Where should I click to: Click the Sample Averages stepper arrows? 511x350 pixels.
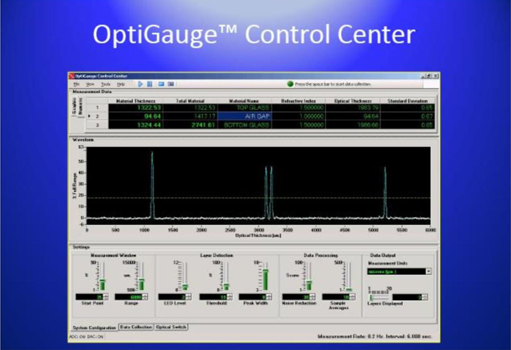tap(353, 297)
